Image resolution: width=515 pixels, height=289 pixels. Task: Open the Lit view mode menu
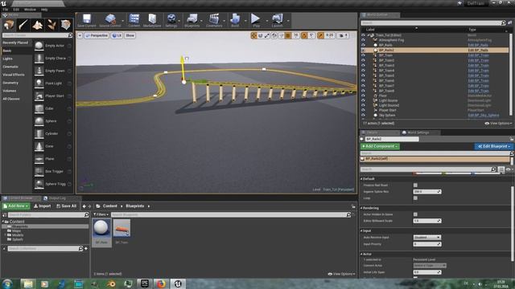click(117, 35)
